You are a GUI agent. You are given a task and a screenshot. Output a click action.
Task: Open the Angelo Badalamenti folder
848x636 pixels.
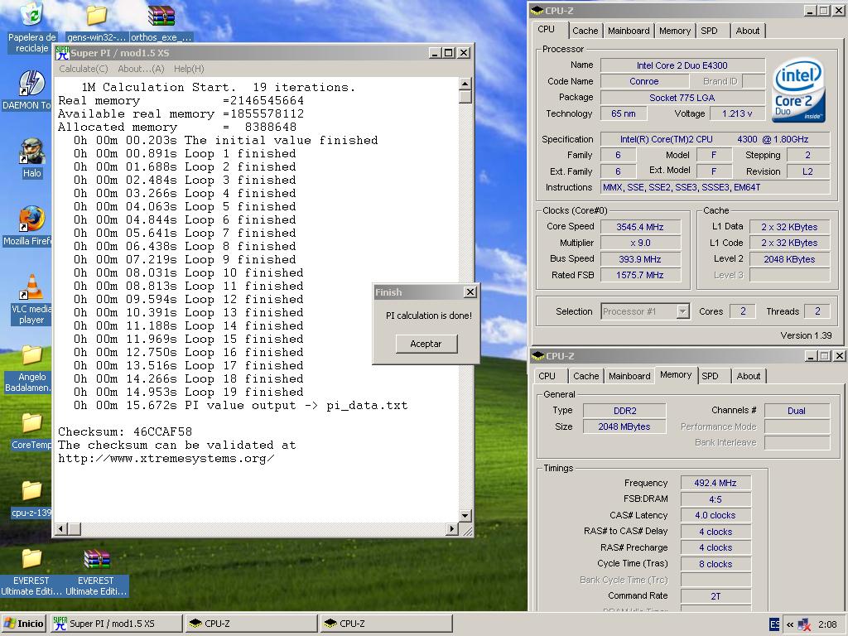(31, 355)
